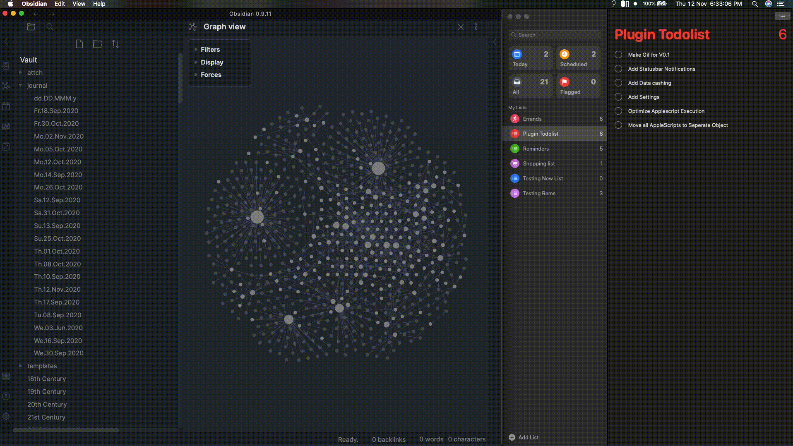Complete the Make Gif for V0.1 reminder

click(x=618, y=55)
